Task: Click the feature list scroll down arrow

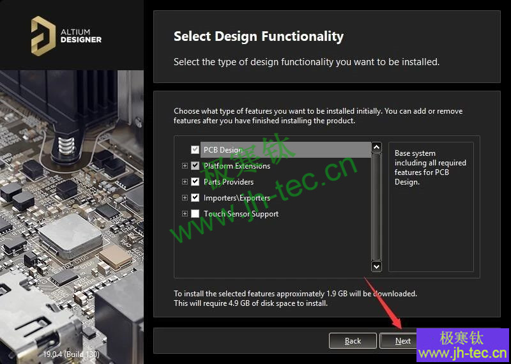Action: click(x=376, y=266)
